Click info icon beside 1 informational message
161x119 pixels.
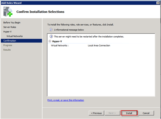51,30
